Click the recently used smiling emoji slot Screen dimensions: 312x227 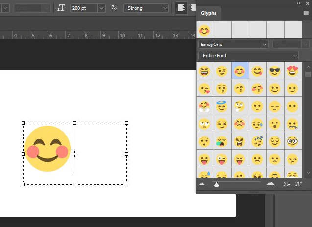pos(205,30)
